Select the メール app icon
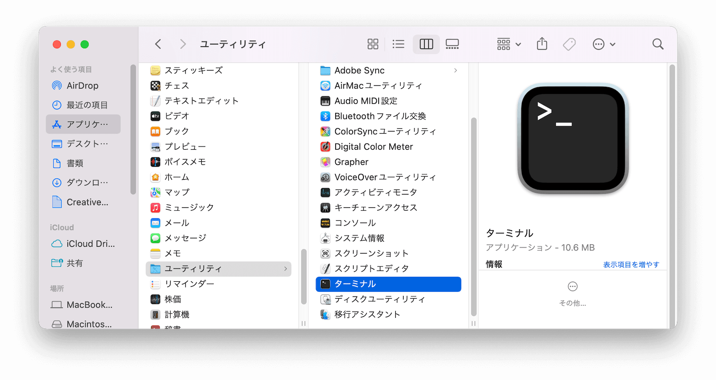 click(155, 223)
